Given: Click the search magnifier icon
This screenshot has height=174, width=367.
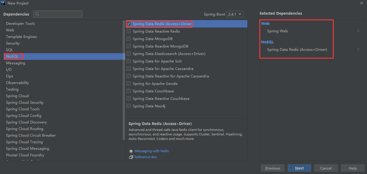Looking at the screenshot, I should tap(37, 14).
